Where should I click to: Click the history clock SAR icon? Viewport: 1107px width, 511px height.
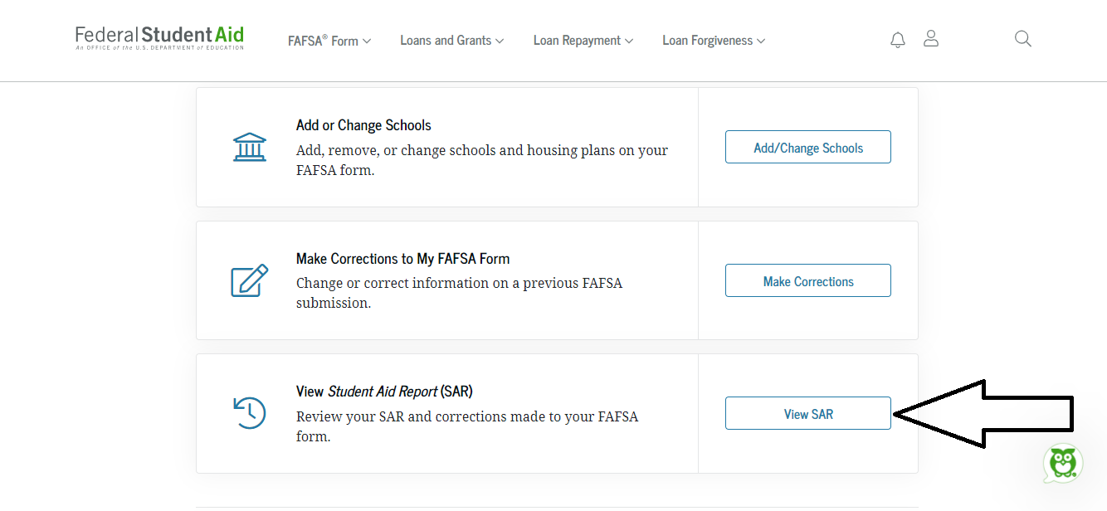(x=250, y=413)
